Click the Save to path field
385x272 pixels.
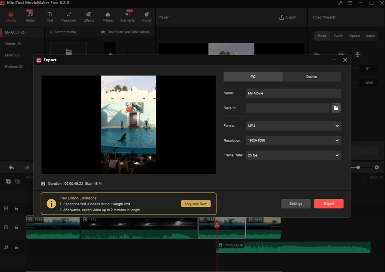[x=288, y=108]
